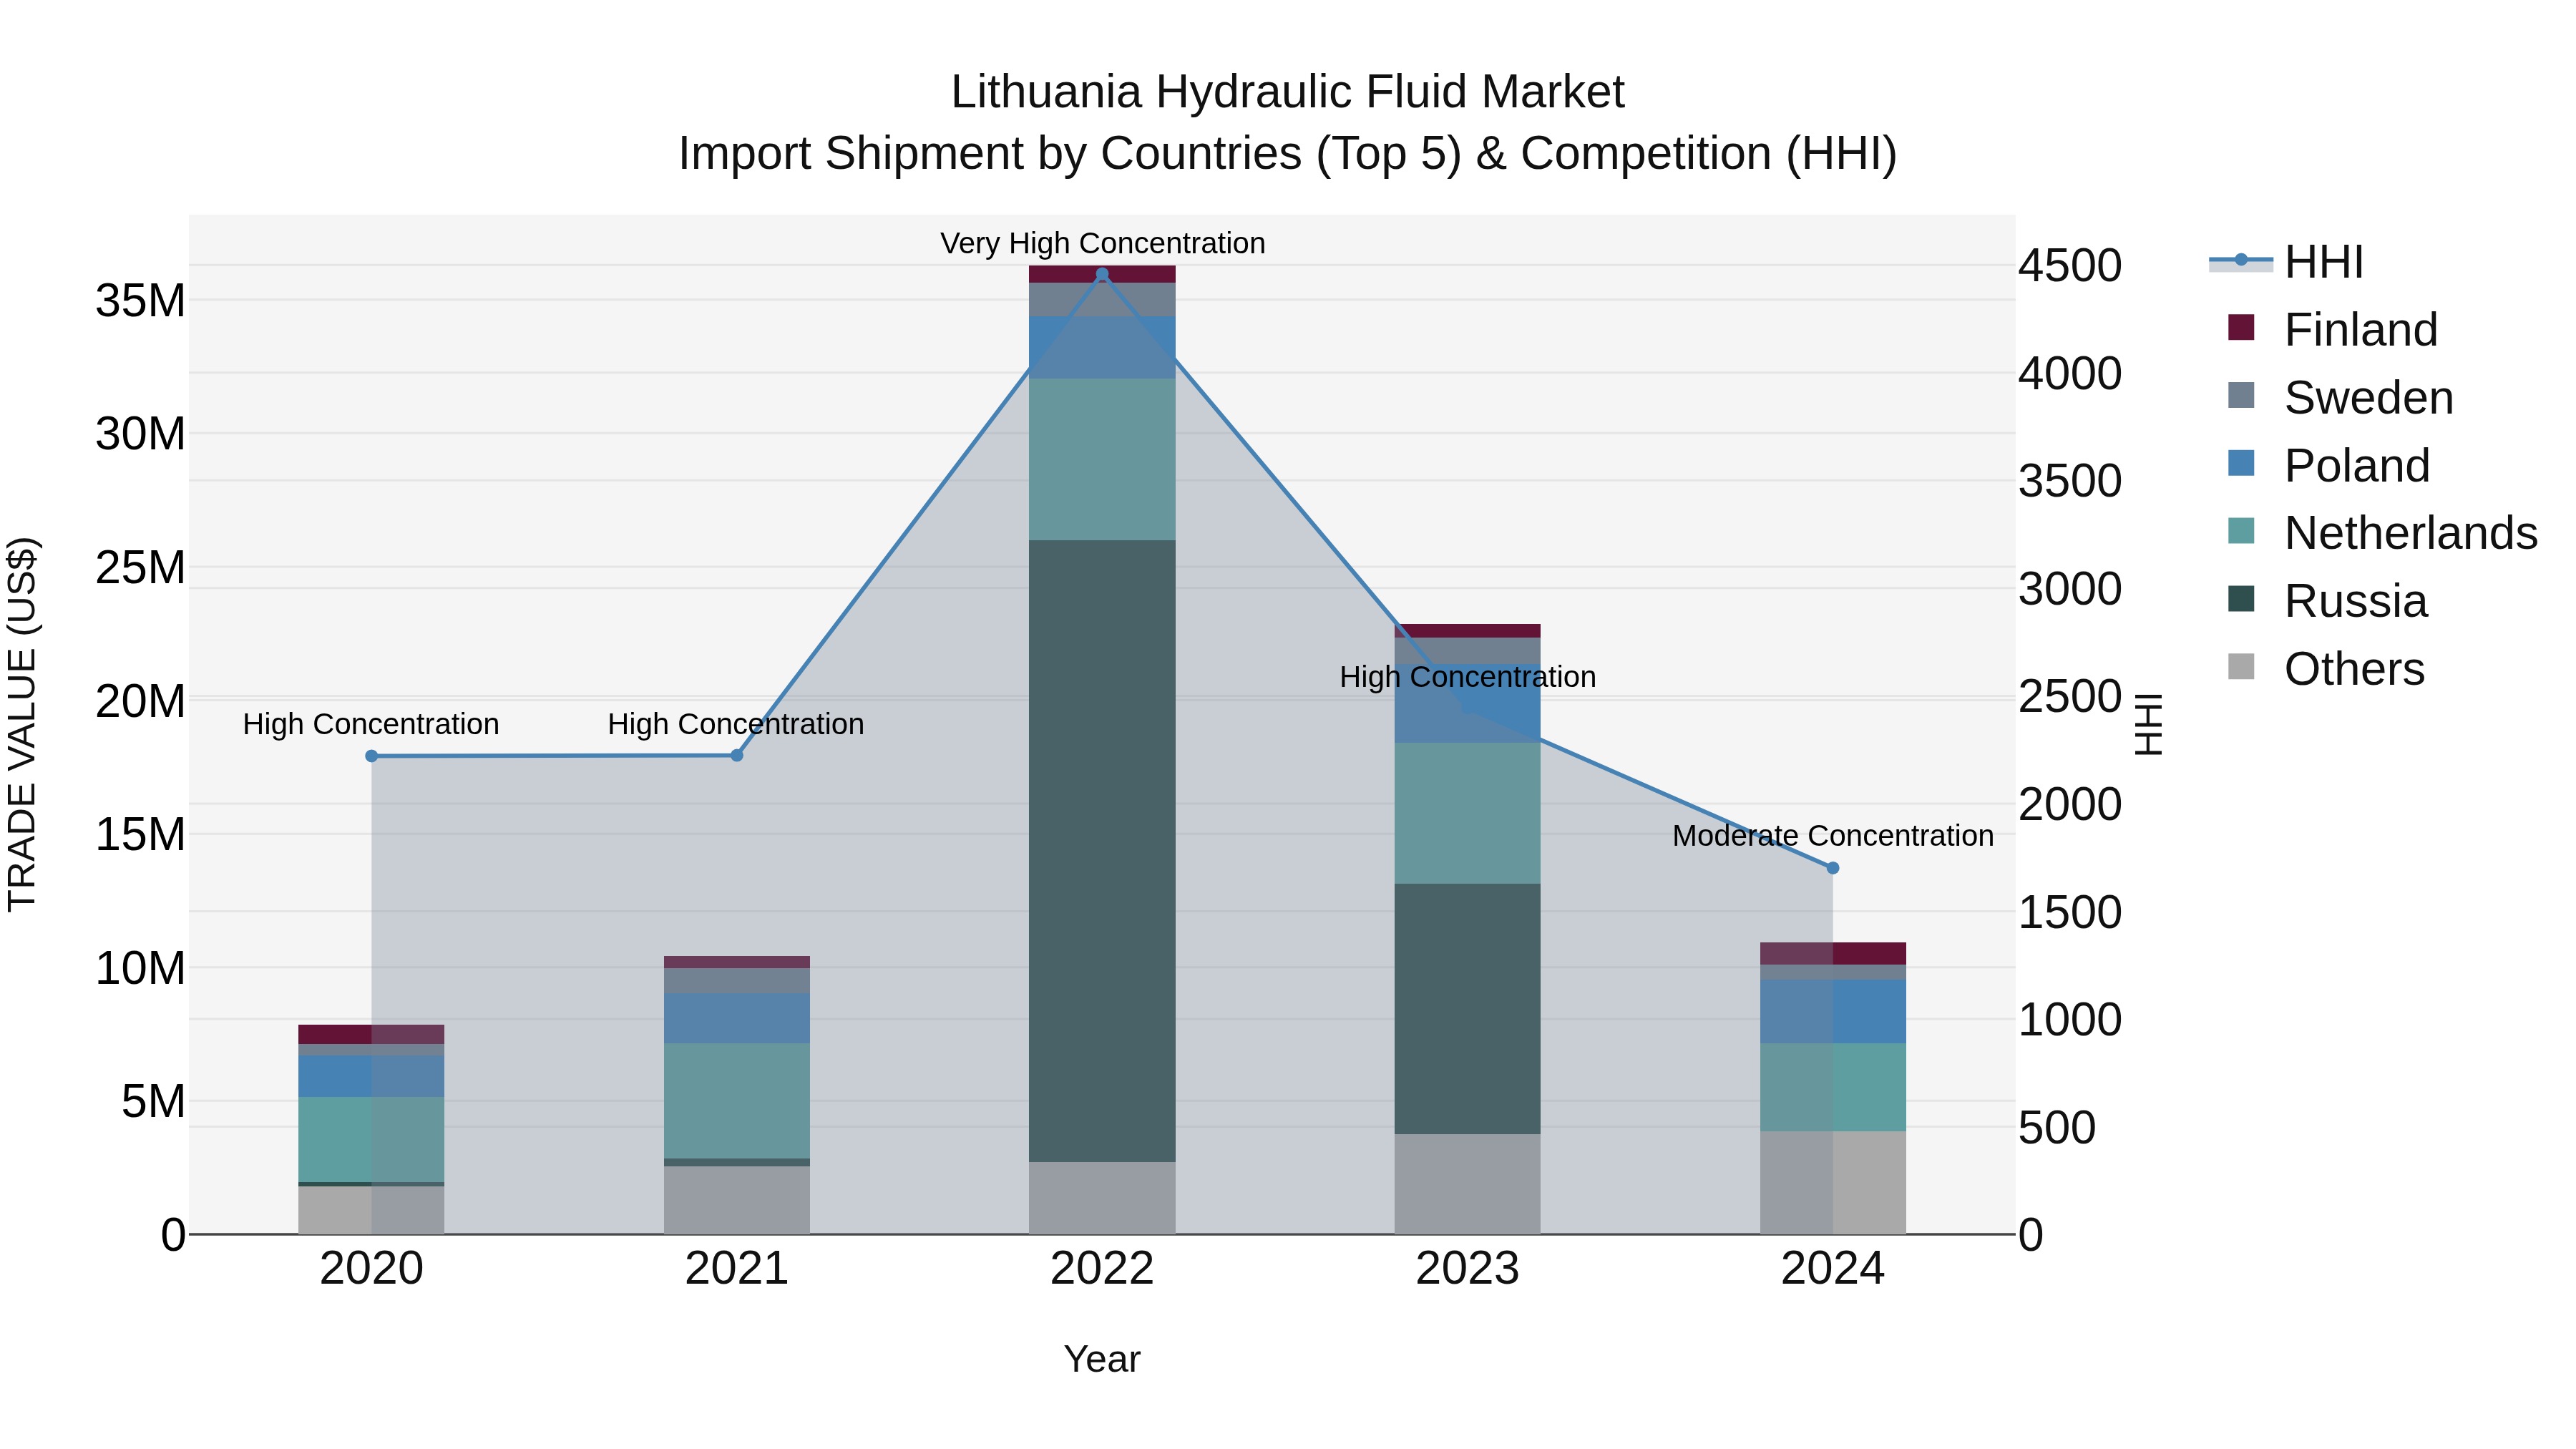This screenshot has height=1449, width=2576.
Task: Click the Netherlands segment of the 2022 bar
Action: [x=1102, y=459]
